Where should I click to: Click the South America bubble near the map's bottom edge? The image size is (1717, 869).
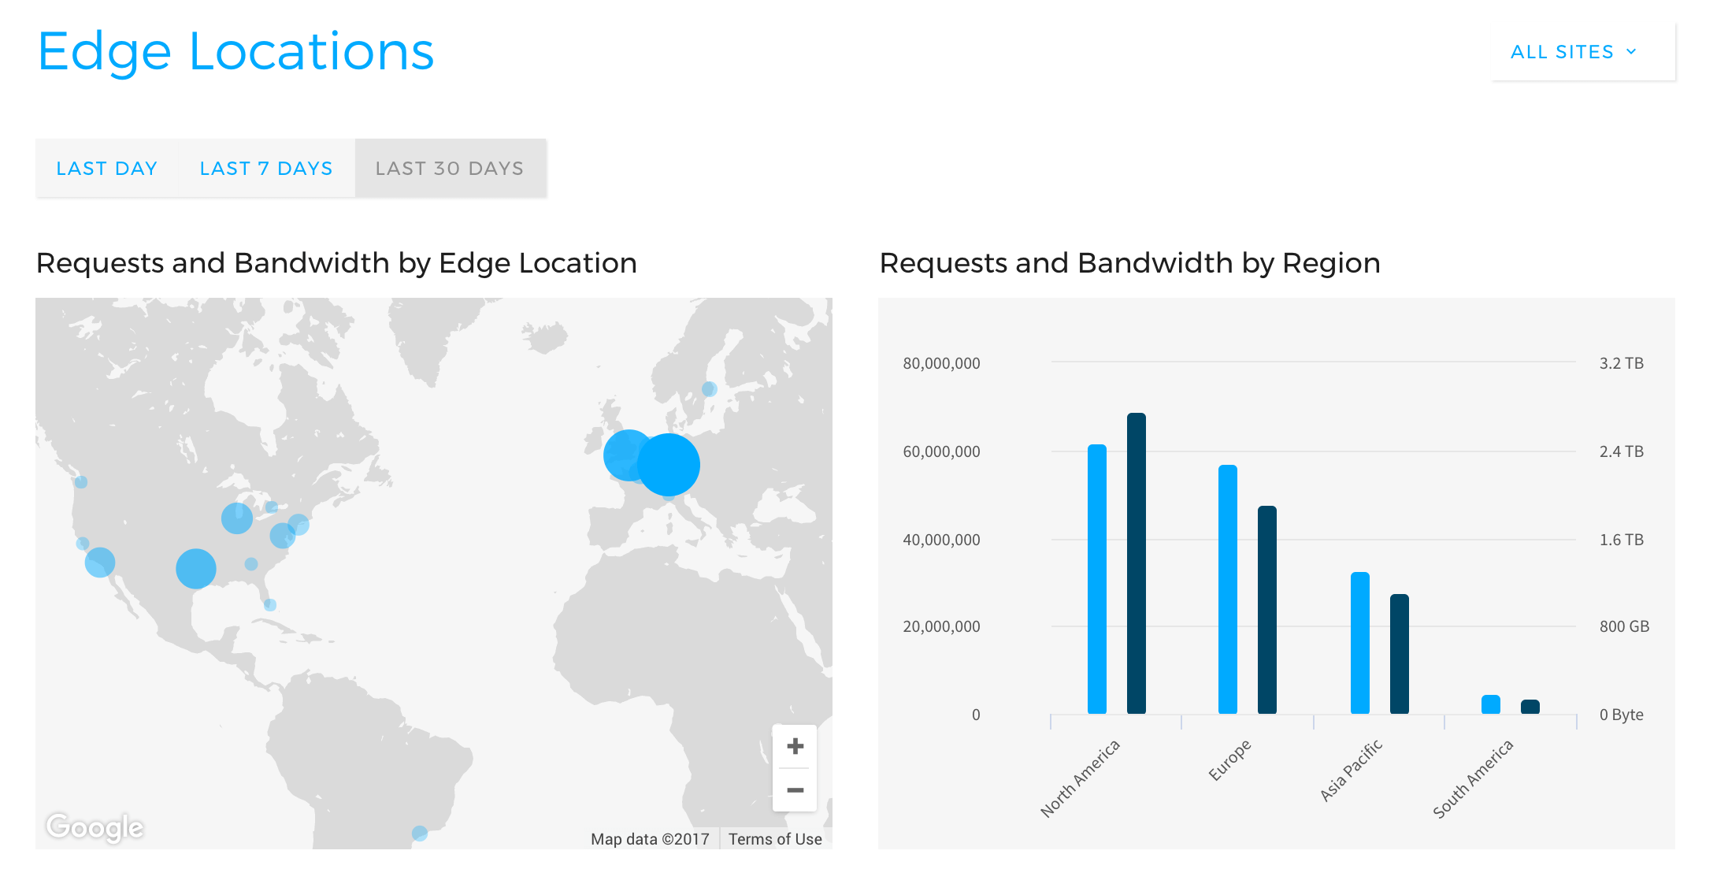[420, 833]
